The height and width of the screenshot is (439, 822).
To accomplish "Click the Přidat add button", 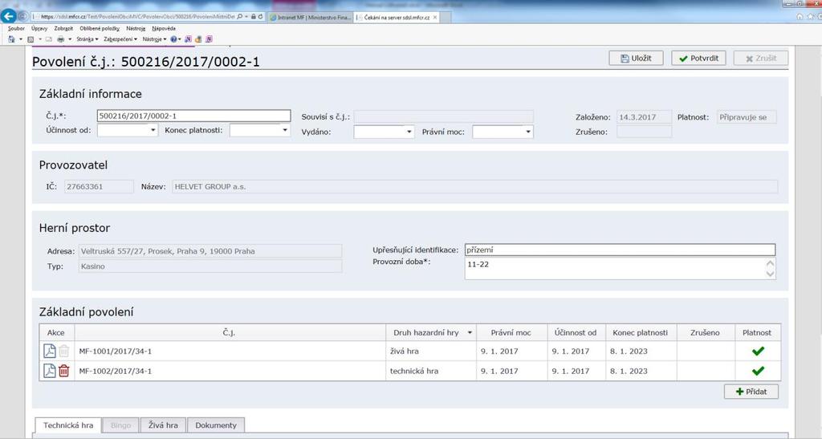I will (751, 392).
